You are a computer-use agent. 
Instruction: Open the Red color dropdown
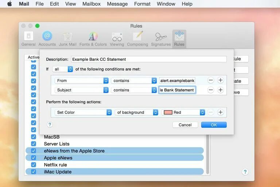(183, 112)
